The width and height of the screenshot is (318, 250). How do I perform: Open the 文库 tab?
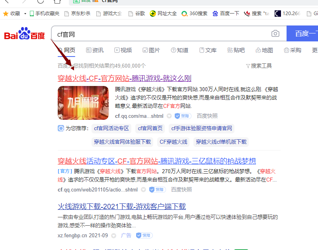(208, 50)
